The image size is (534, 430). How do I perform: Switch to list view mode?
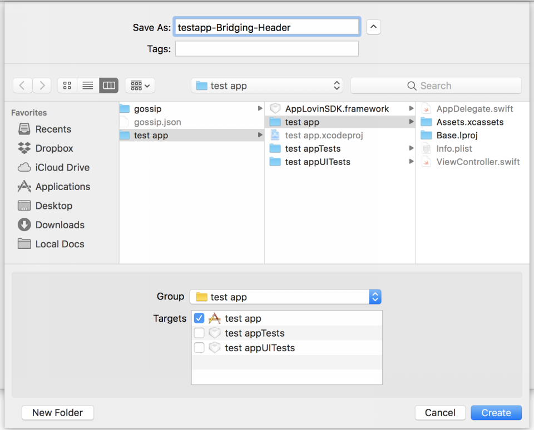click(88, 86)
